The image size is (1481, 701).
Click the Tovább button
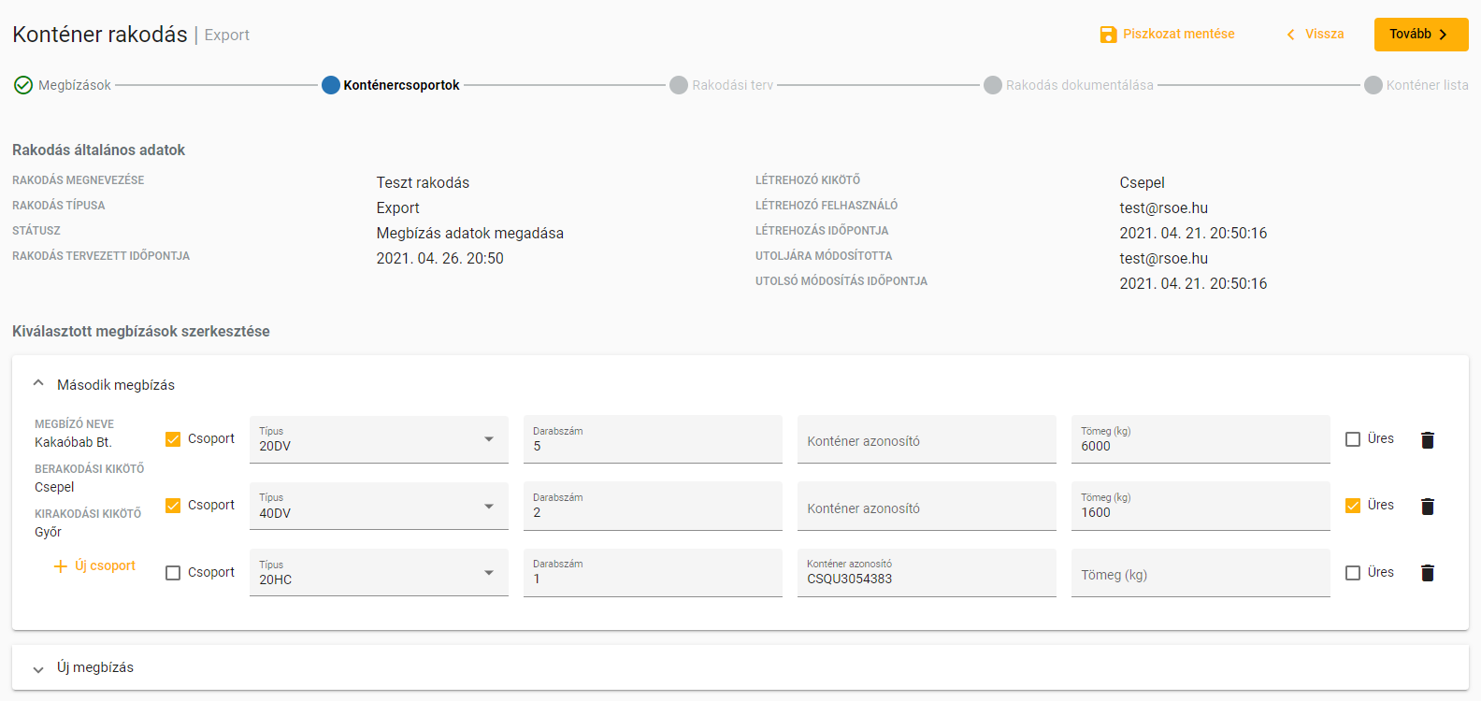pyautogui.click(x=1420, y=35)
